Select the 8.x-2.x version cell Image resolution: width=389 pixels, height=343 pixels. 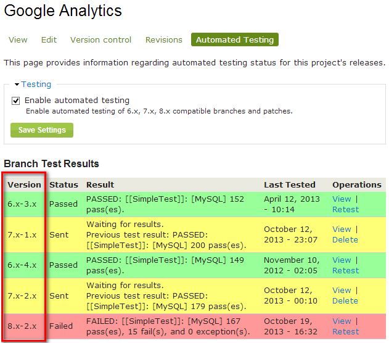(22, 326)
